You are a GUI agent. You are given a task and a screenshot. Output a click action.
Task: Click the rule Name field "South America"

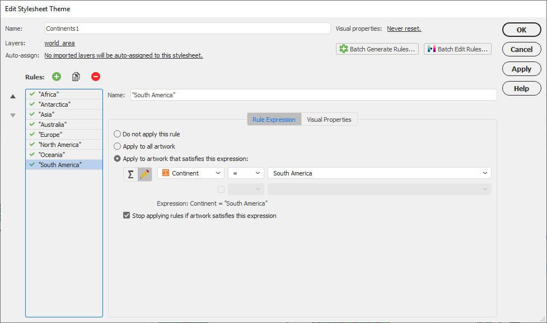coord(314,94)
